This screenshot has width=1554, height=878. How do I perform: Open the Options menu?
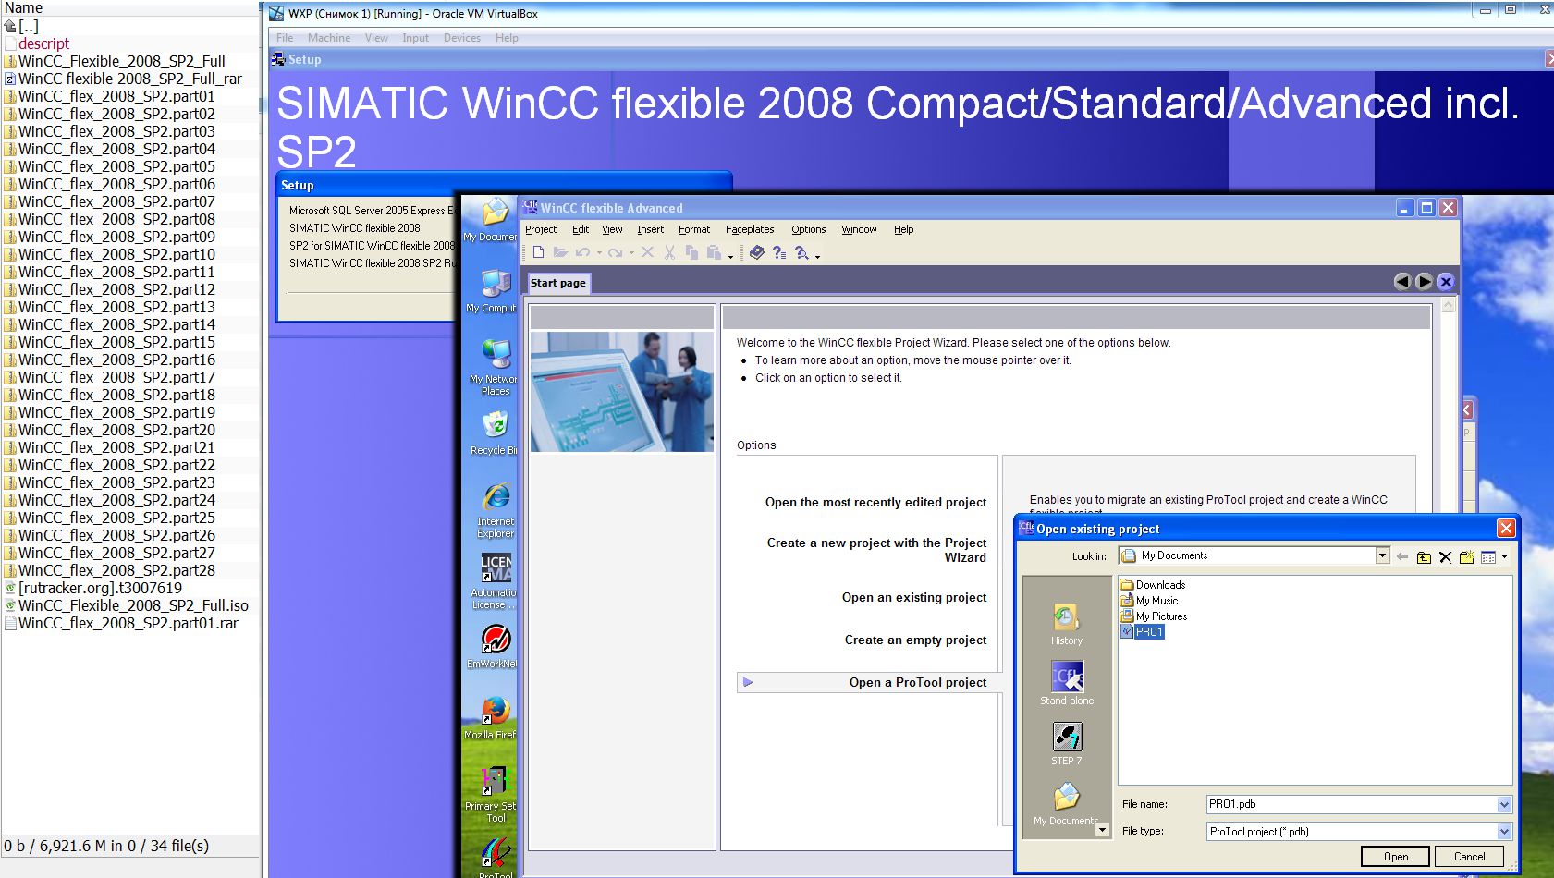[808, 229]
